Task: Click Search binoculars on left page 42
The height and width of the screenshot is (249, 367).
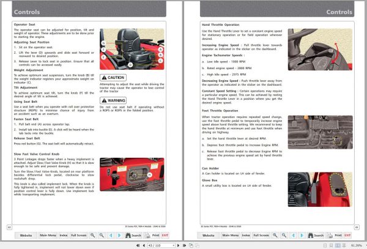Action: (x=133, y=235)
